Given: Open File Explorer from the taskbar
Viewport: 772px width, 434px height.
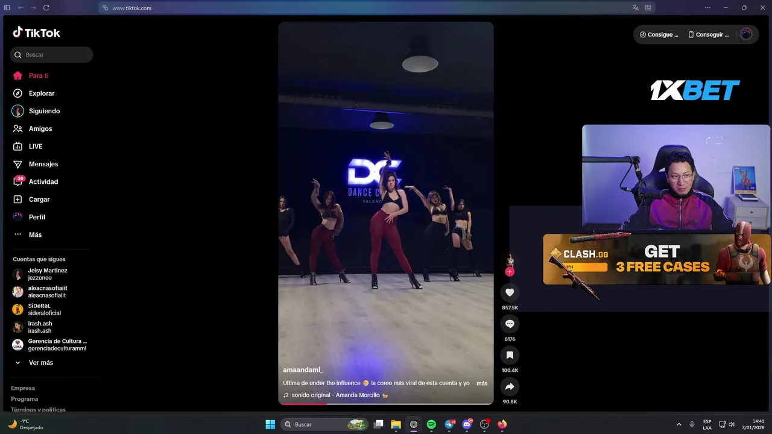Looking at the screenshot, I should [396, 424].
